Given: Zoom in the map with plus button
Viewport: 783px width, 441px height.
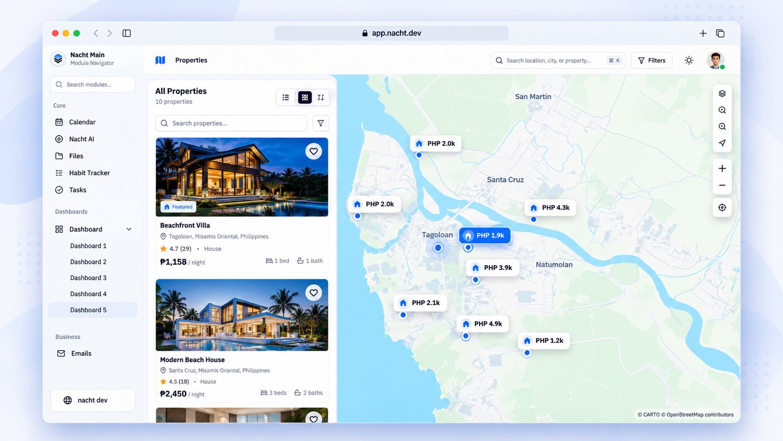Looking at the screenshot, I should (722, 169).
